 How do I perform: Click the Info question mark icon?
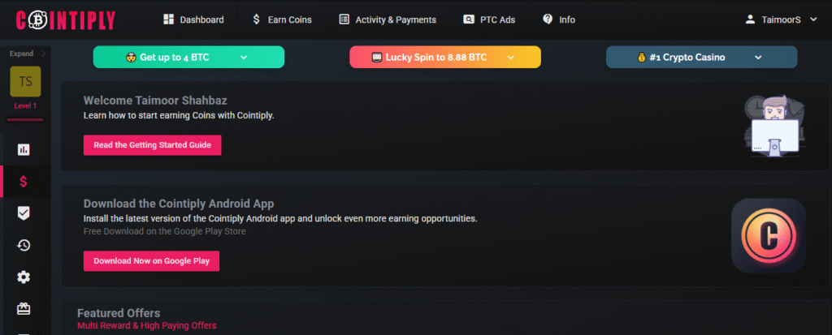(548, 19)
